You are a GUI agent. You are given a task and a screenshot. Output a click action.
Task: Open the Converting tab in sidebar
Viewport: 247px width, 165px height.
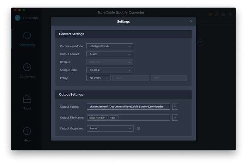point(27,39)
